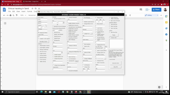Click the Plugins button
Viewport: 170px width, 95px height.
pos(114,35)
